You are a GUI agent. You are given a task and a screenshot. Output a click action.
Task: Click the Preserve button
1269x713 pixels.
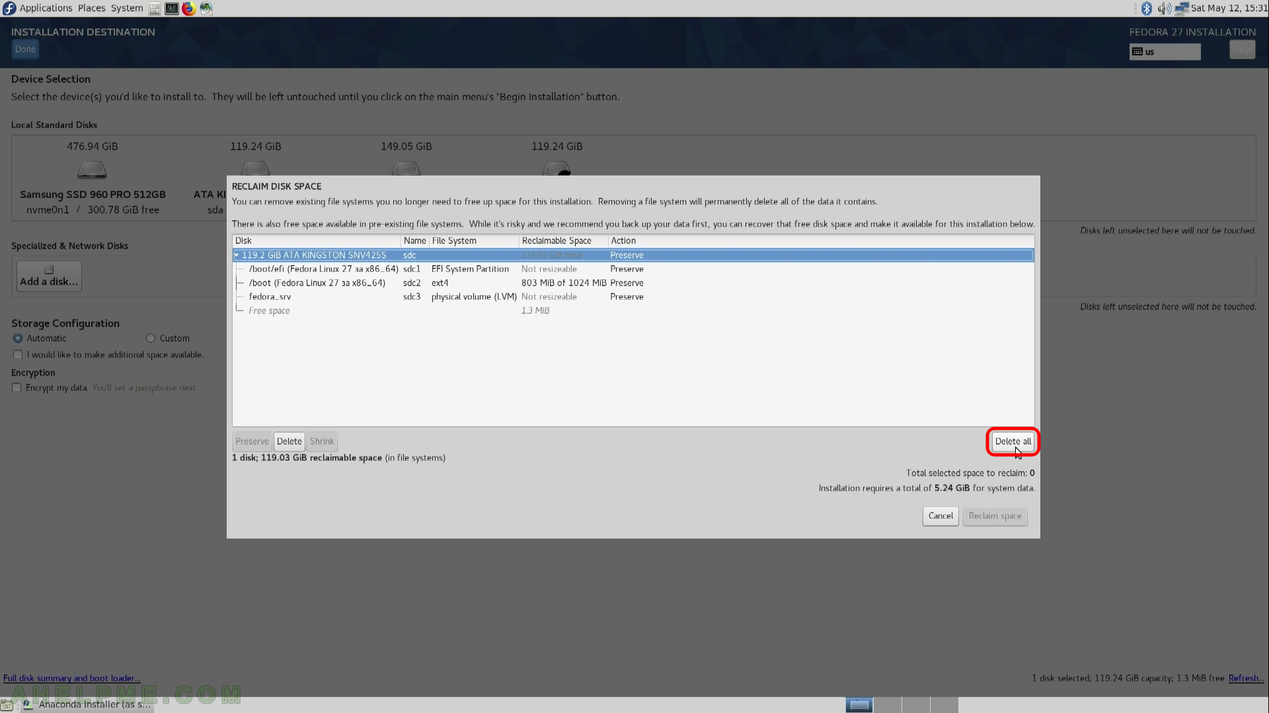click(x=252, y=441)
